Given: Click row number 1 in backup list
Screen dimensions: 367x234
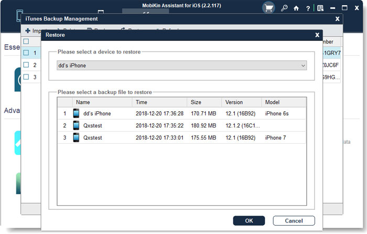Looking at the screenshot, I should pos(64,114).
